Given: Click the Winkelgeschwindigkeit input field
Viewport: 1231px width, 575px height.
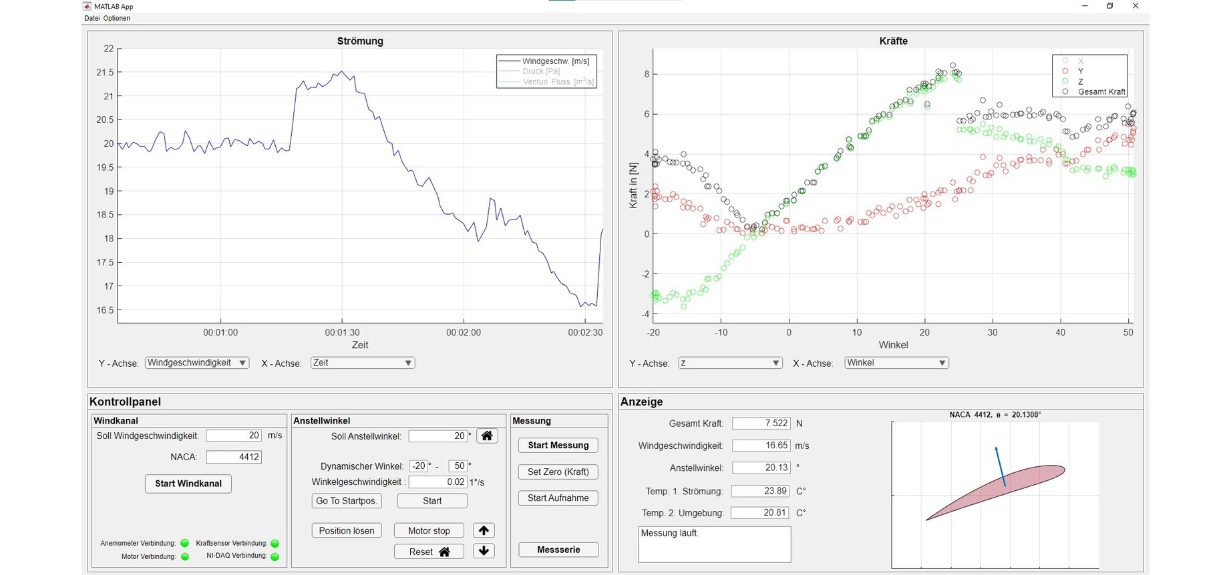Looking at the screenshot, I should pyautogui.click(x=437, y=482).
